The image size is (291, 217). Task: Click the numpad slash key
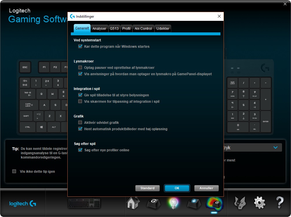tap(244, 83)
